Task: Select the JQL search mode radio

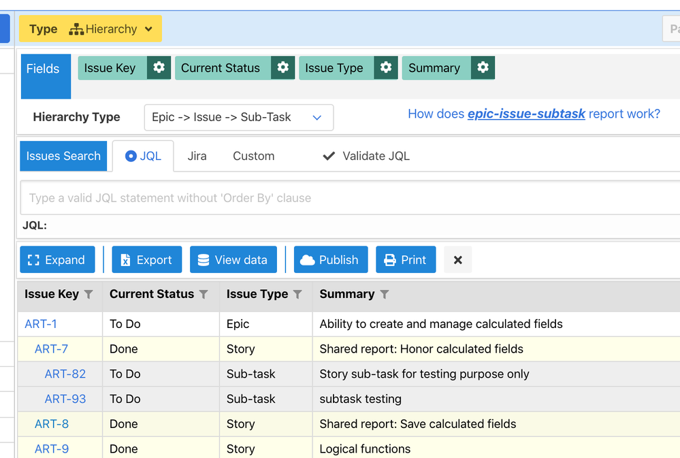Action: [131, 156]
